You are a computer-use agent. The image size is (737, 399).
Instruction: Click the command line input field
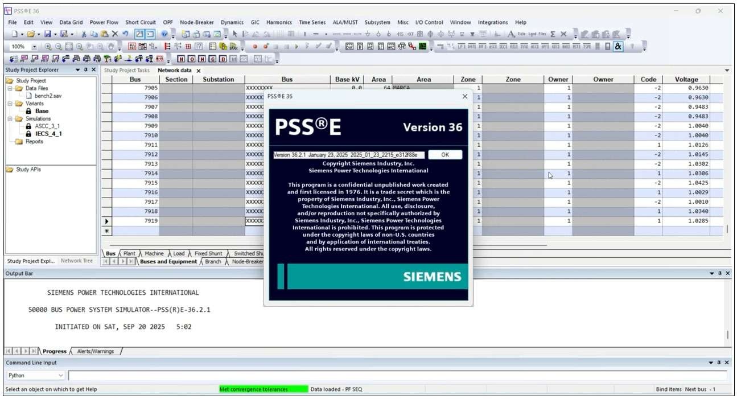pos(397,376)
